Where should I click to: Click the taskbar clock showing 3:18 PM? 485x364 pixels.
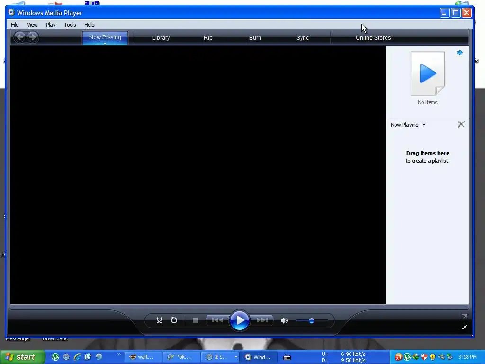467,357
